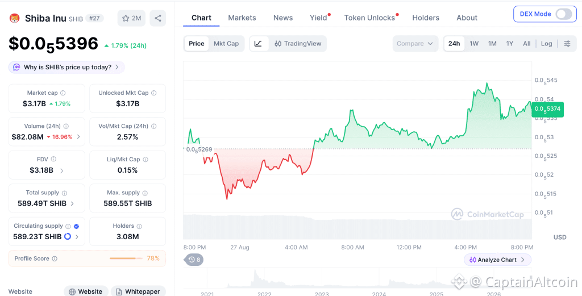Viewport: 582px width, 296px height.
Task: Select the 1W time range
Action: (474, 44)
